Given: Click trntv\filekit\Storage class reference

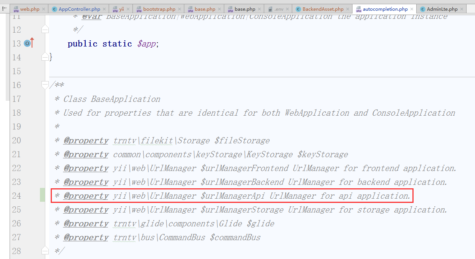Looking at the screenshot, I should [x=162, y=140].
